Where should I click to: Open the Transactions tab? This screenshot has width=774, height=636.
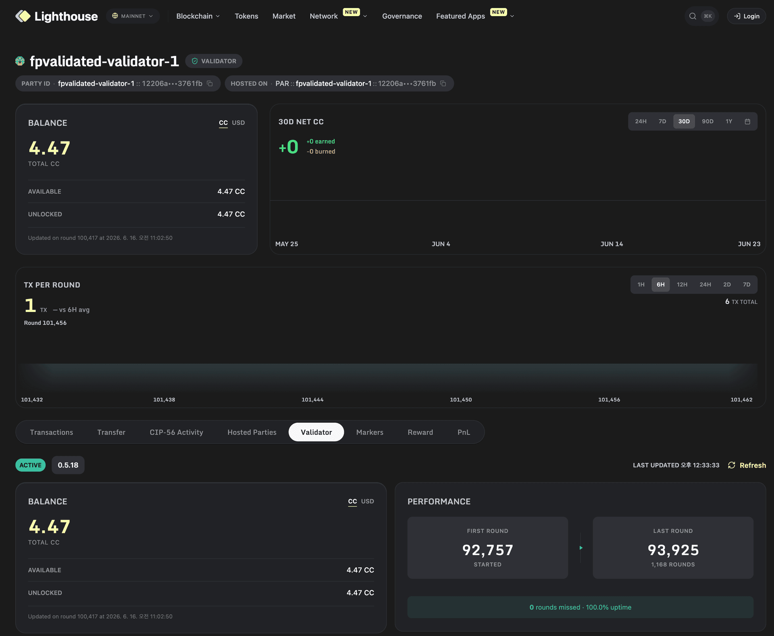click(52, 432)
